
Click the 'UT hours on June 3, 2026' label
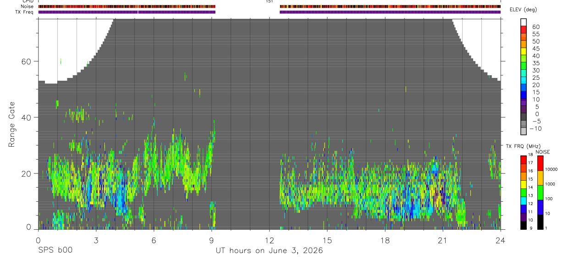[x=269, y=251]
